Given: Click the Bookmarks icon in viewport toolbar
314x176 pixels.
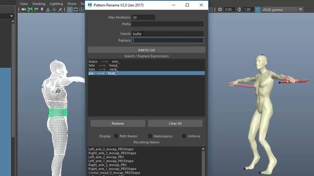Looking at the screenshot, I should (x=42, y=9).
